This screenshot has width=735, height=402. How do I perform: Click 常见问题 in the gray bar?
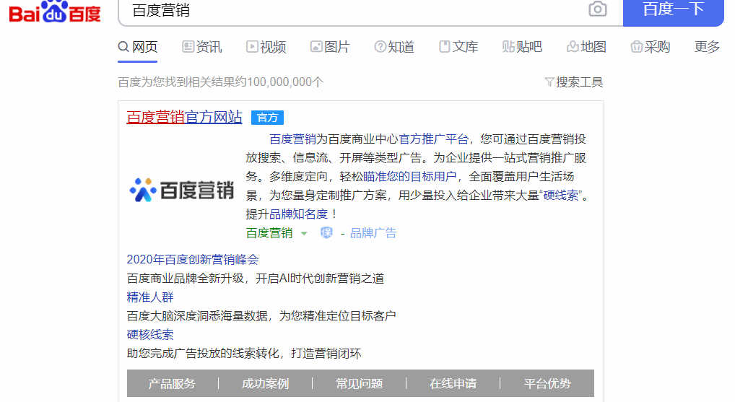pos(359,384)
